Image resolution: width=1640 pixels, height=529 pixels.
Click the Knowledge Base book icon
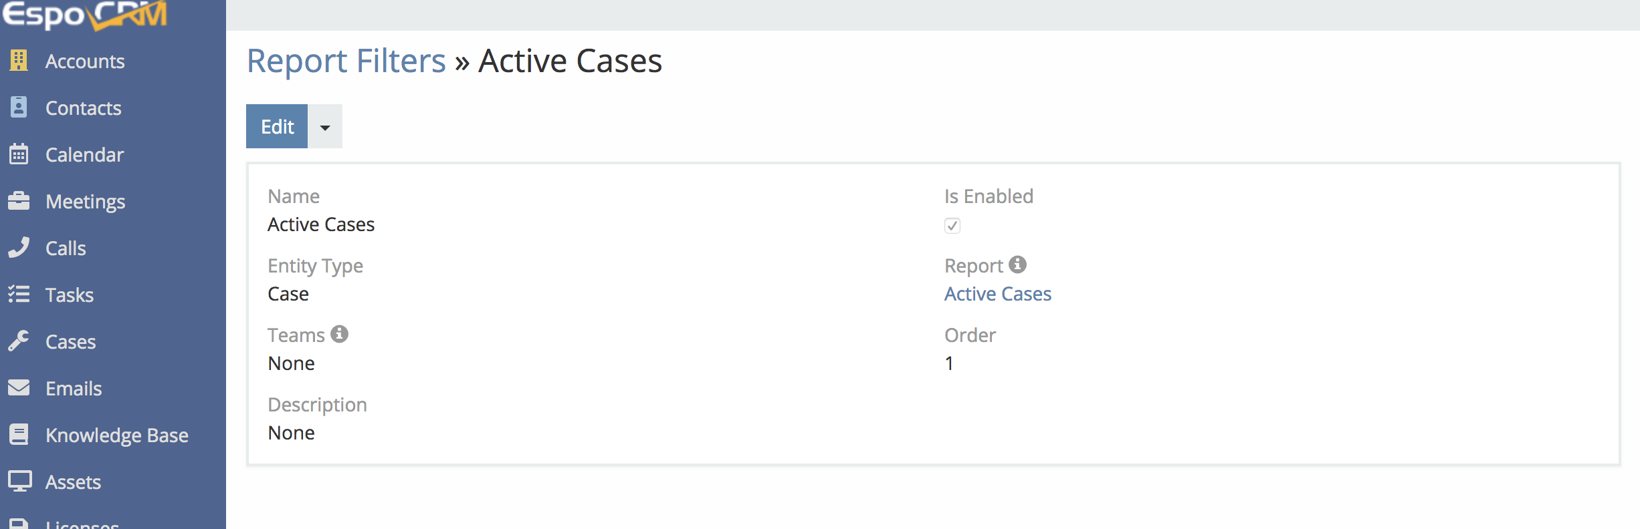pos(19,435)
